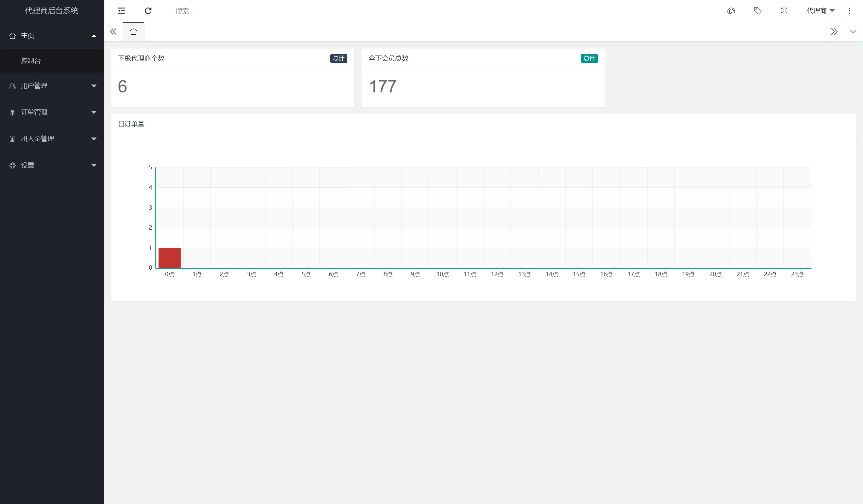Expand the 设置 sidebar menu
Viewport: 863px width, 504px height.
[51, 166]
